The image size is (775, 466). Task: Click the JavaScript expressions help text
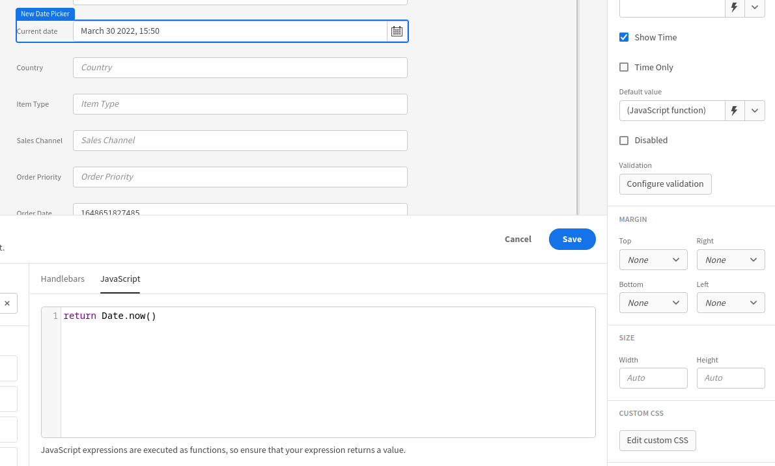pyautogui.click(x=223, y=450)
